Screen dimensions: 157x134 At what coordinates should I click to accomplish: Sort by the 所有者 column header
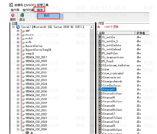click(142, 33)
